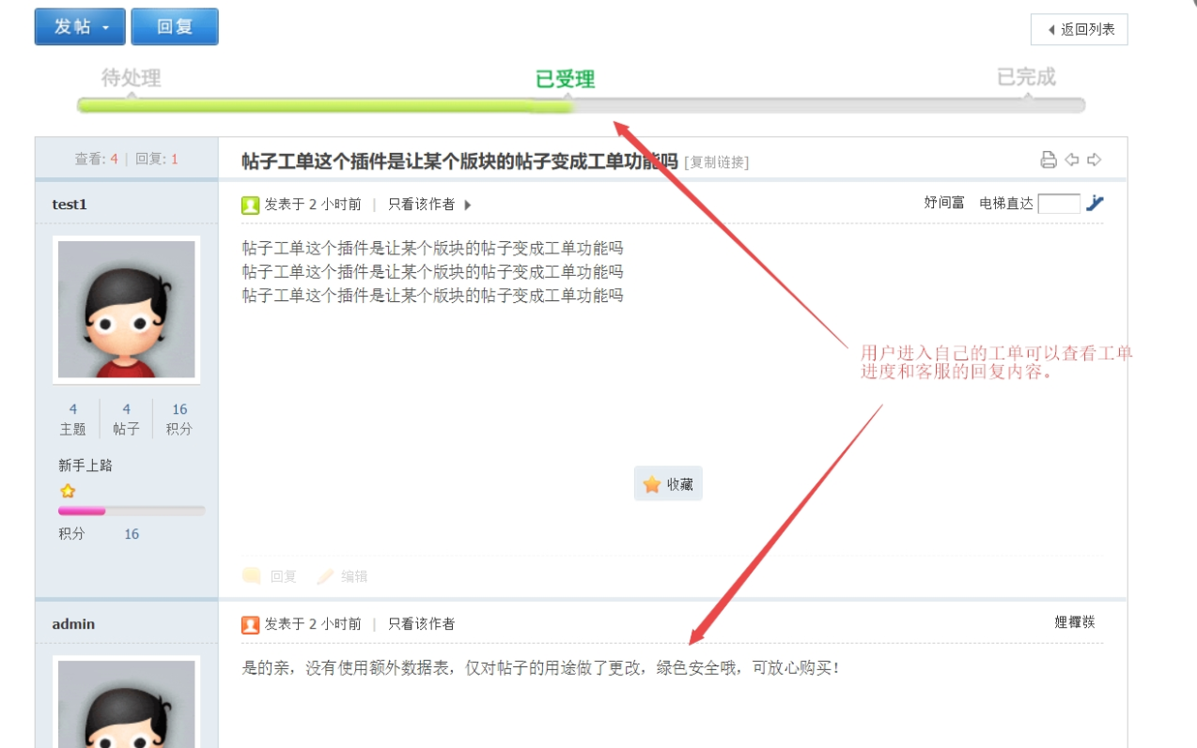Click the 复制链接 link

coord(717,162)
